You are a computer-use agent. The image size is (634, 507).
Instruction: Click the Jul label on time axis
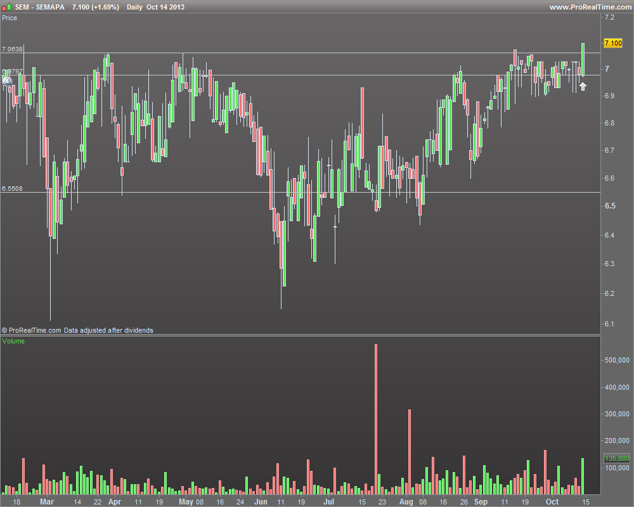coord(328,502)
